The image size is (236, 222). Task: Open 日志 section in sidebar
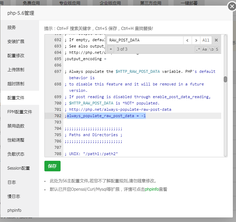[20, 182]
